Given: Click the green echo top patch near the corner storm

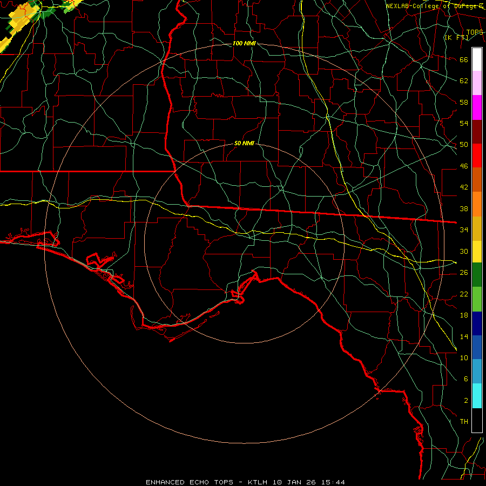Looking at the screenshot, I should pyautogui.click(x=47, y=13).
